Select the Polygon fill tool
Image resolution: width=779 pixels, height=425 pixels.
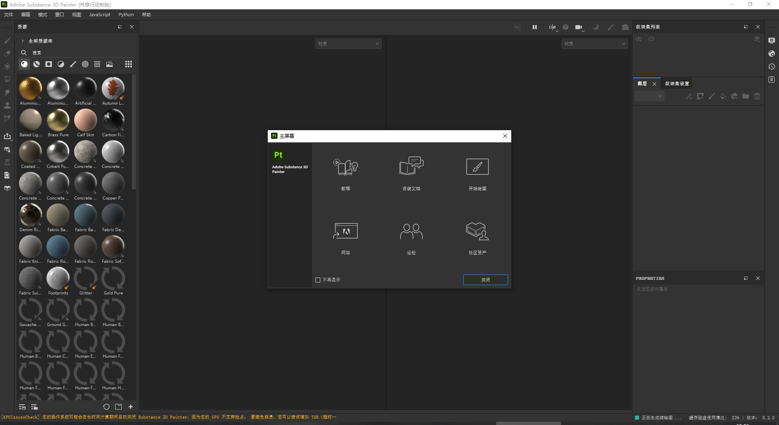7,79
